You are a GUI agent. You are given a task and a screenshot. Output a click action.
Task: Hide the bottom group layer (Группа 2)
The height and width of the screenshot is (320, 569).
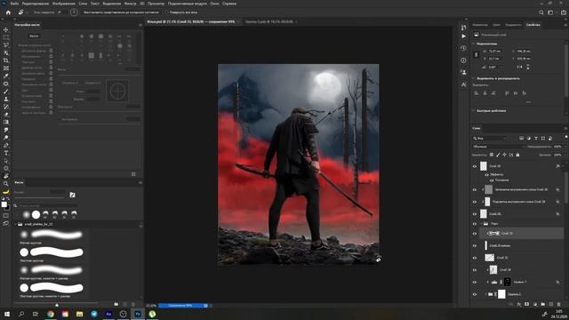point(474,294)
